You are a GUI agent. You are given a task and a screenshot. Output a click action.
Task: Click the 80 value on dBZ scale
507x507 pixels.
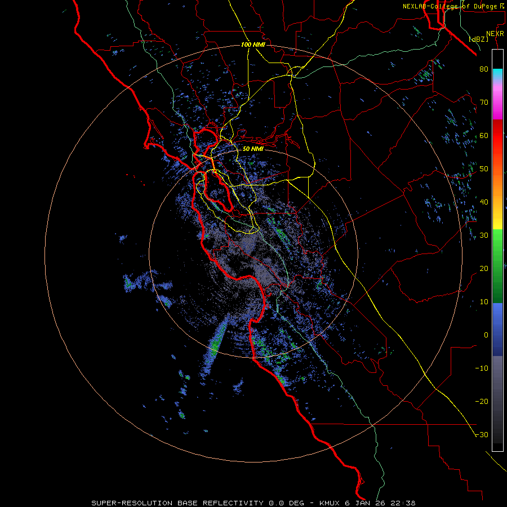click(x=484, y=69)
